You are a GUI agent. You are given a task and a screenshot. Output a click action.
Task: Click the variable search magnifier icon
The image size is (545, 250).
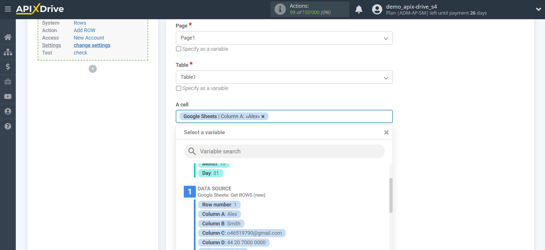(x=192, y=151)
